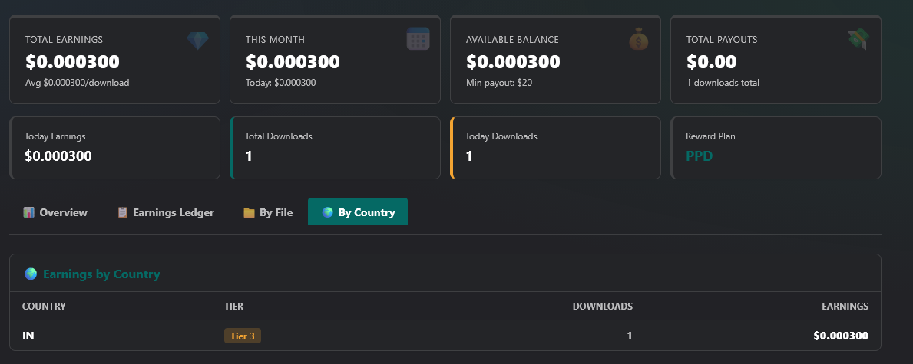Click the money bag icon on Available Balance

click(639, 39)
